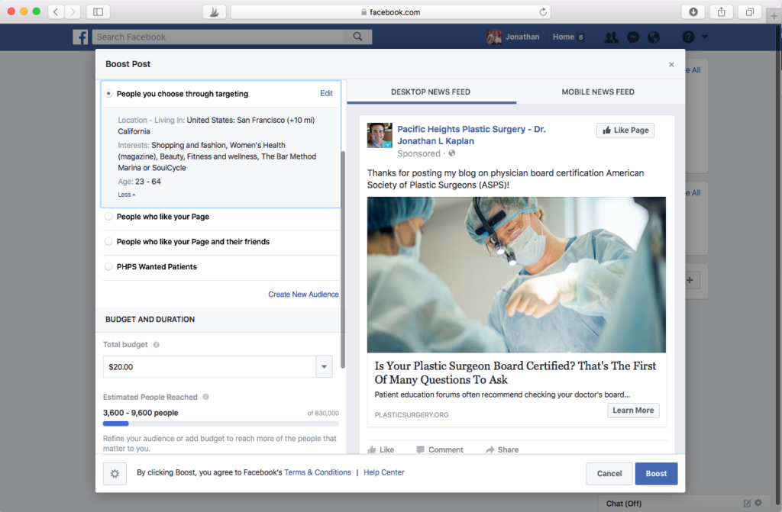Toggle the Safari sidebar button
Image resolution: width=782 pixels, height=512 pixels.
tap(99, 11)
